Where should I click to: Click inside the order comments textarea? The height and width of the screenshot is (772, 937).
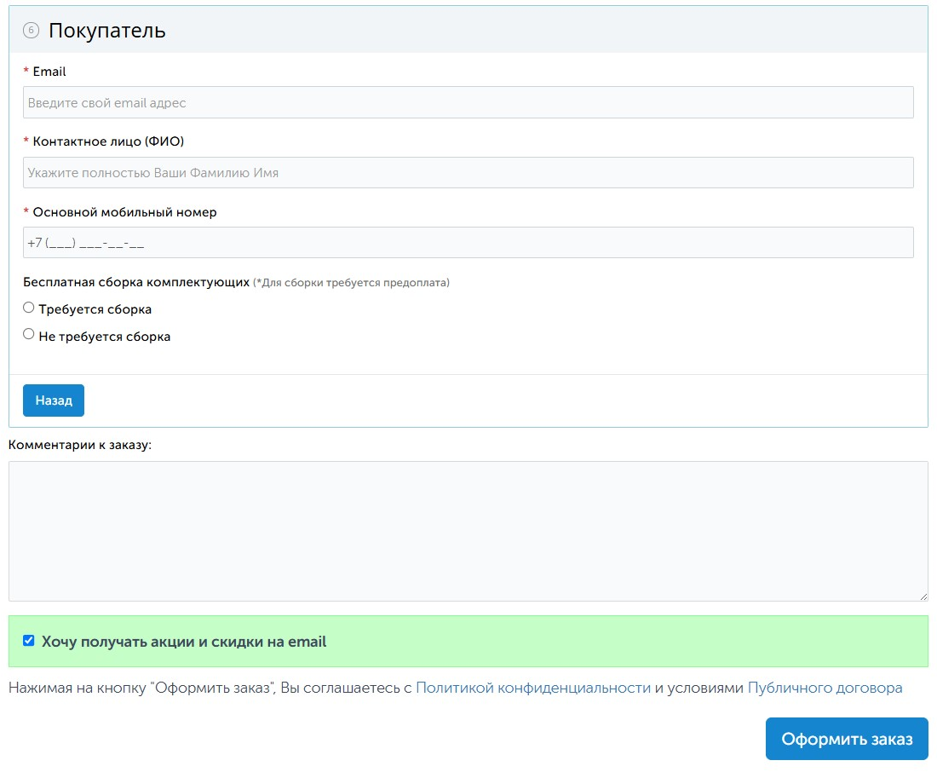(x=468, y=530)
